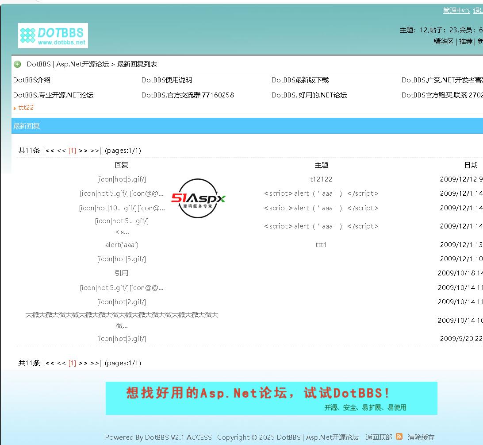The image size is (483, 445).
Task: Click top pagination page [1]
Action: point(72,151)
